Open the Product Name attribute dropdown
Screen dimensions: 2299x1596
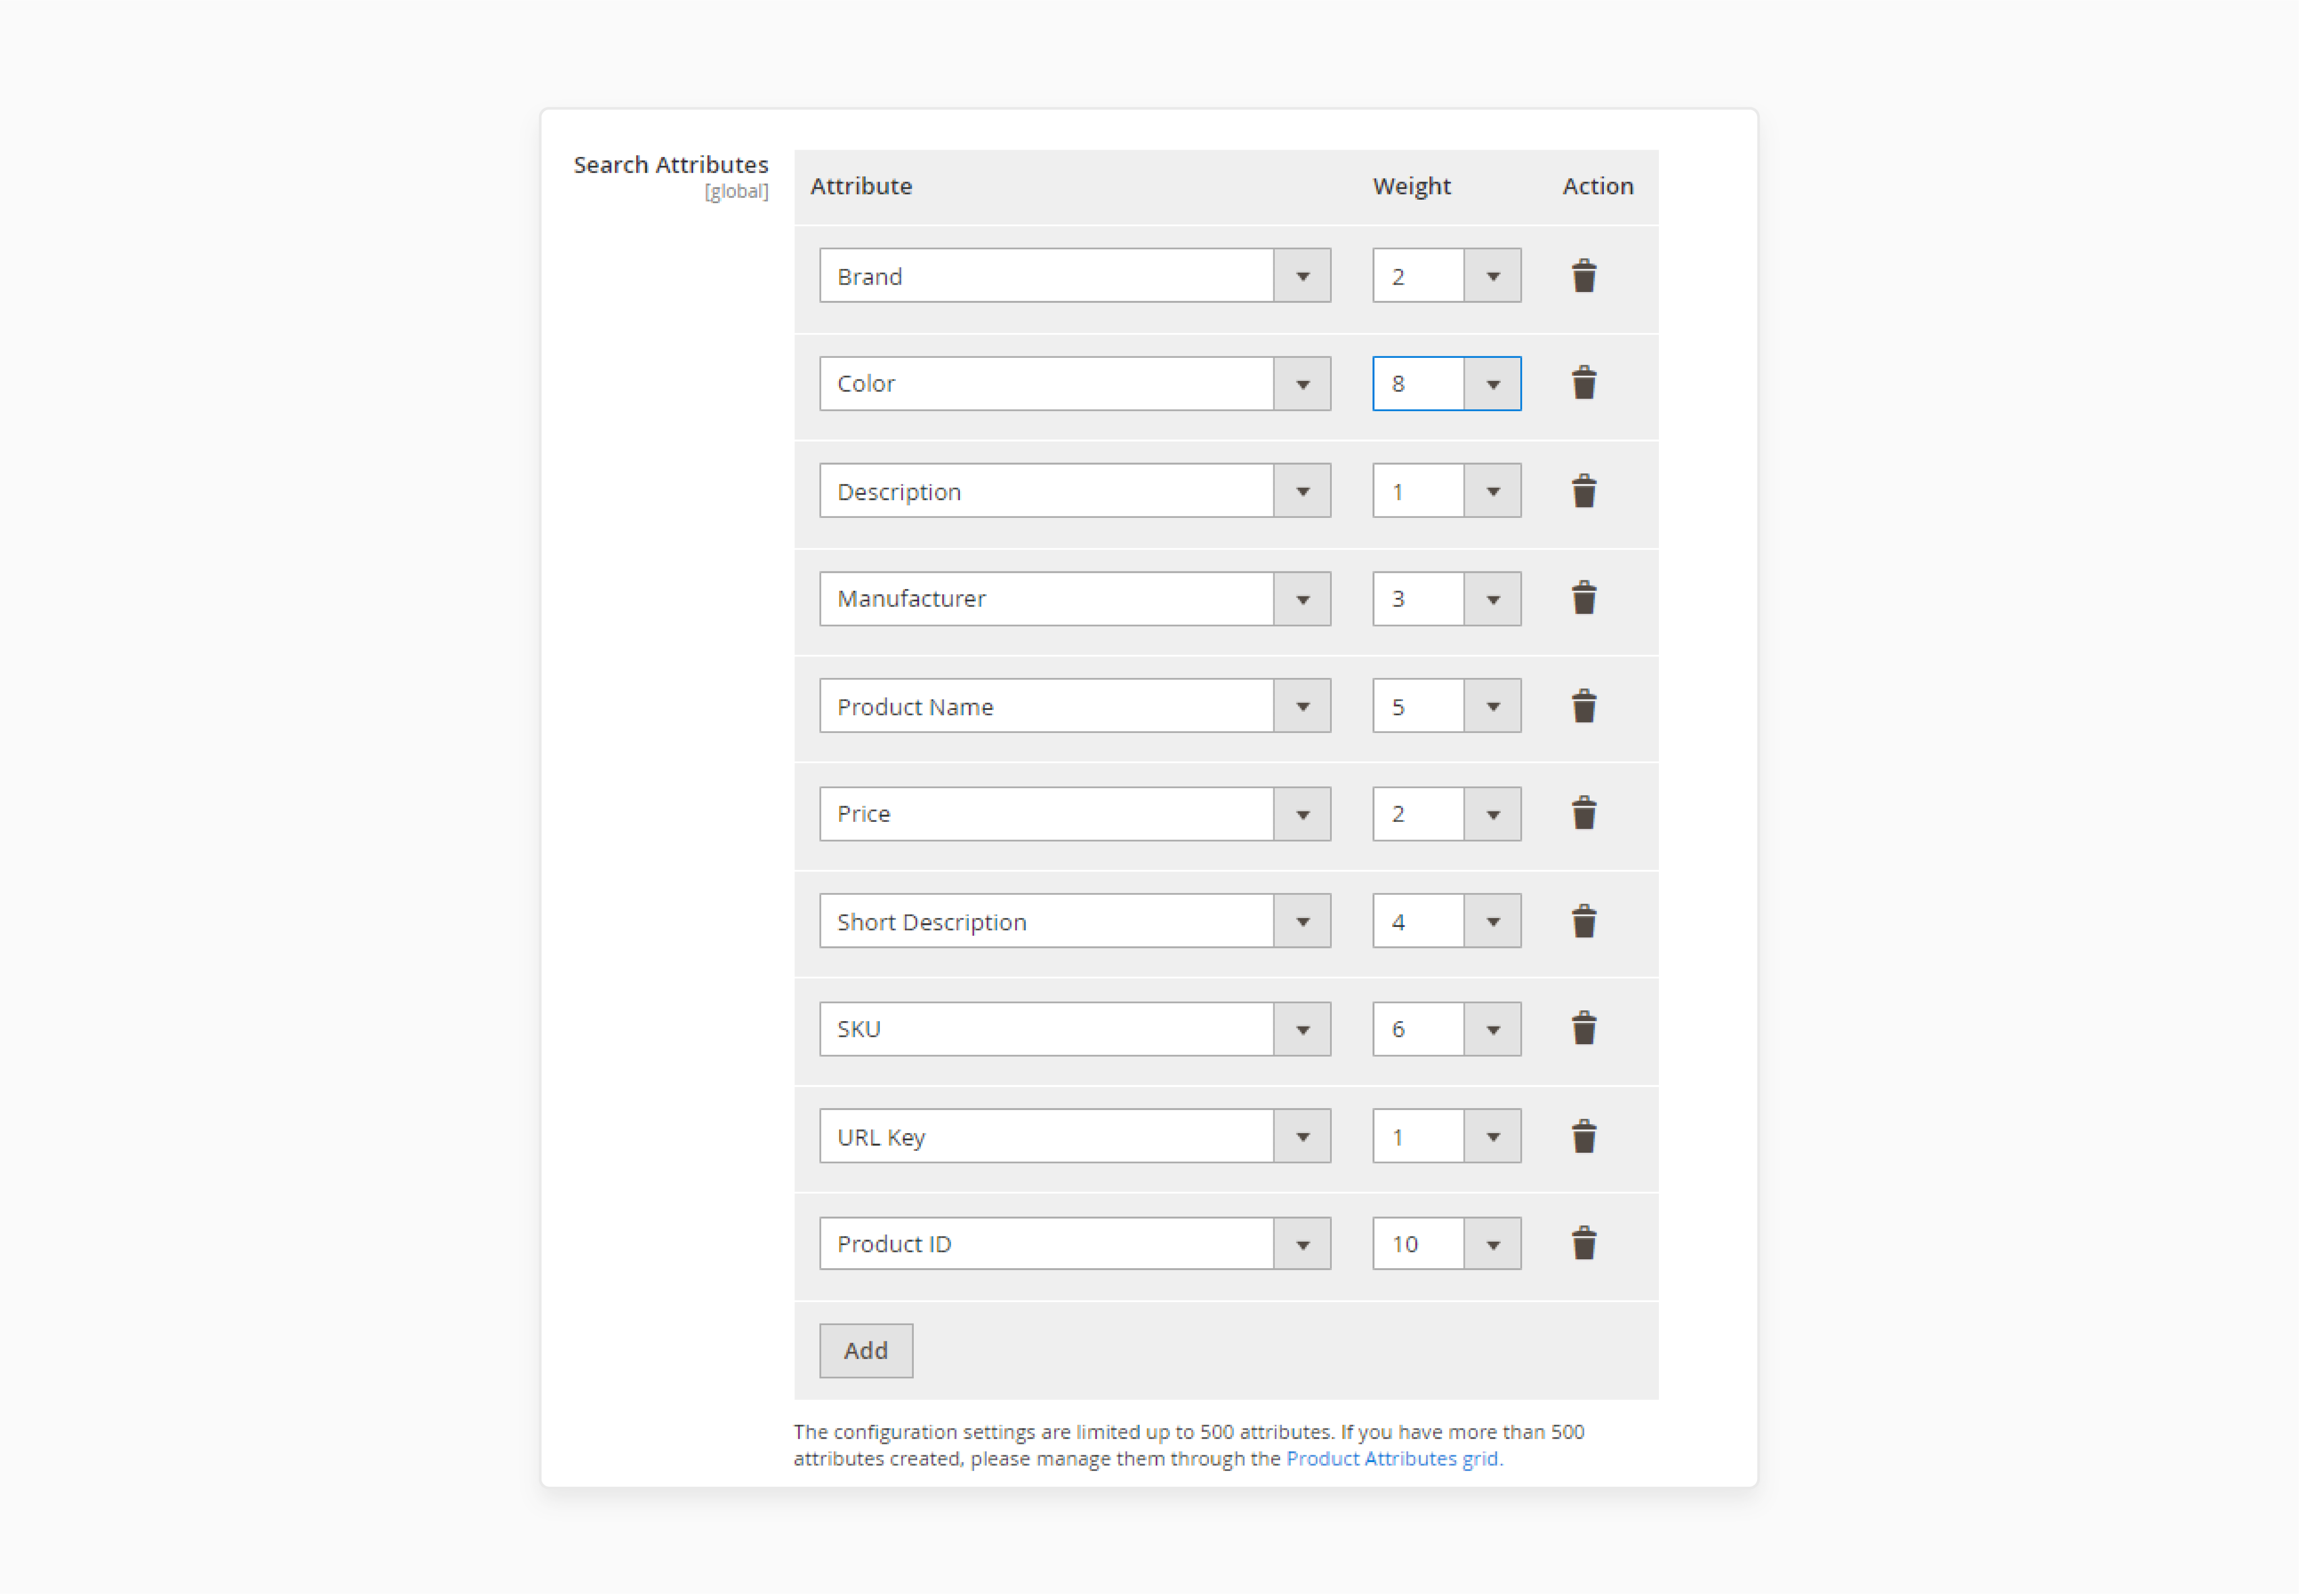(x=1075, y=706)
